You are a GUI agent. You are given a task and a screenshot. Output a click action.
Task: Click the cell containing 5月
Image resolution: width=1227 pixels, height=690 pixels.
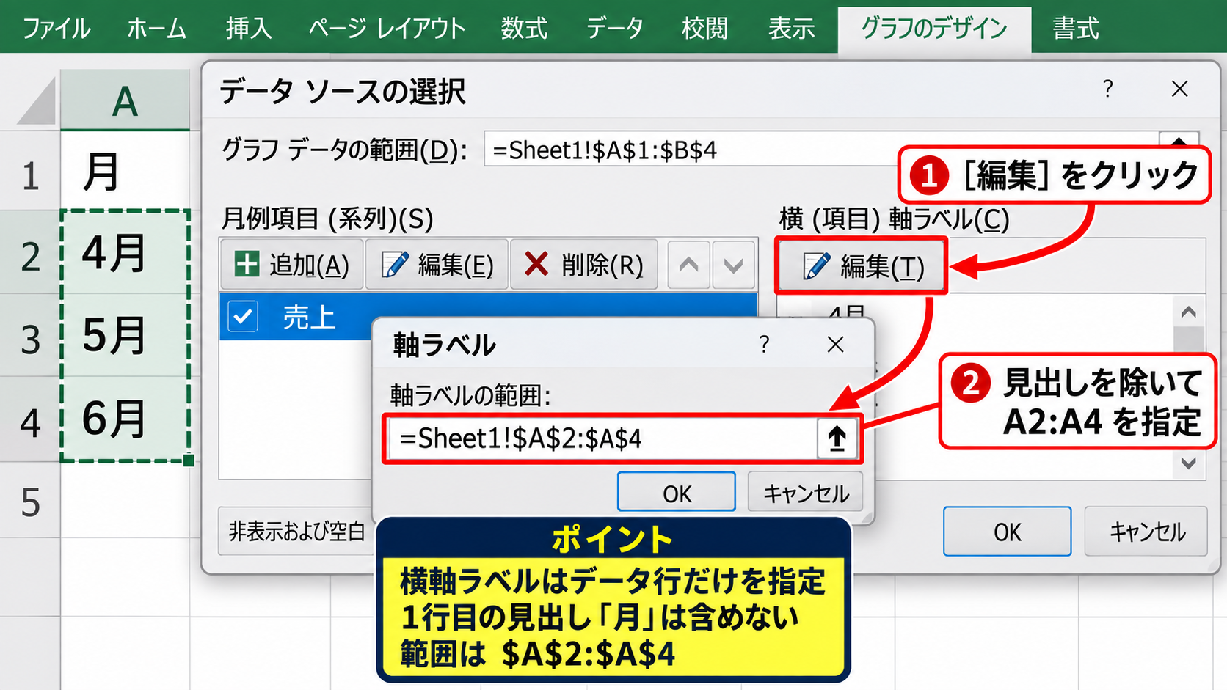pos(125,335)
